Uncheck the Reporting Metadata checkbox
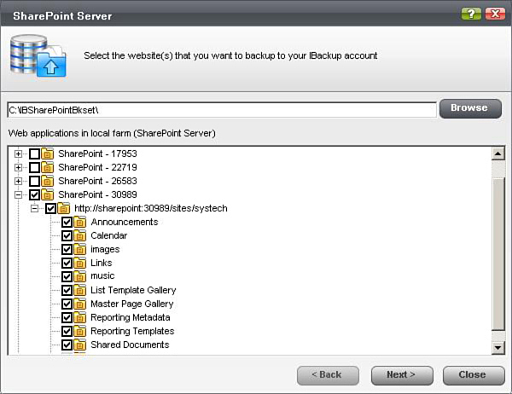 click(67, 317)
